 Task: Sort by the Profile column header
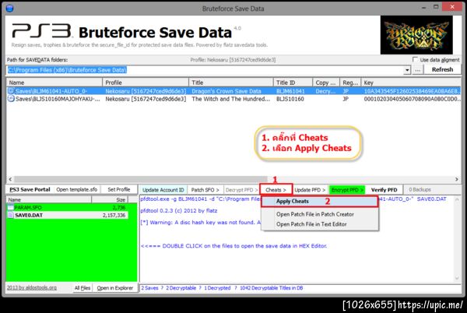[146, 83]
